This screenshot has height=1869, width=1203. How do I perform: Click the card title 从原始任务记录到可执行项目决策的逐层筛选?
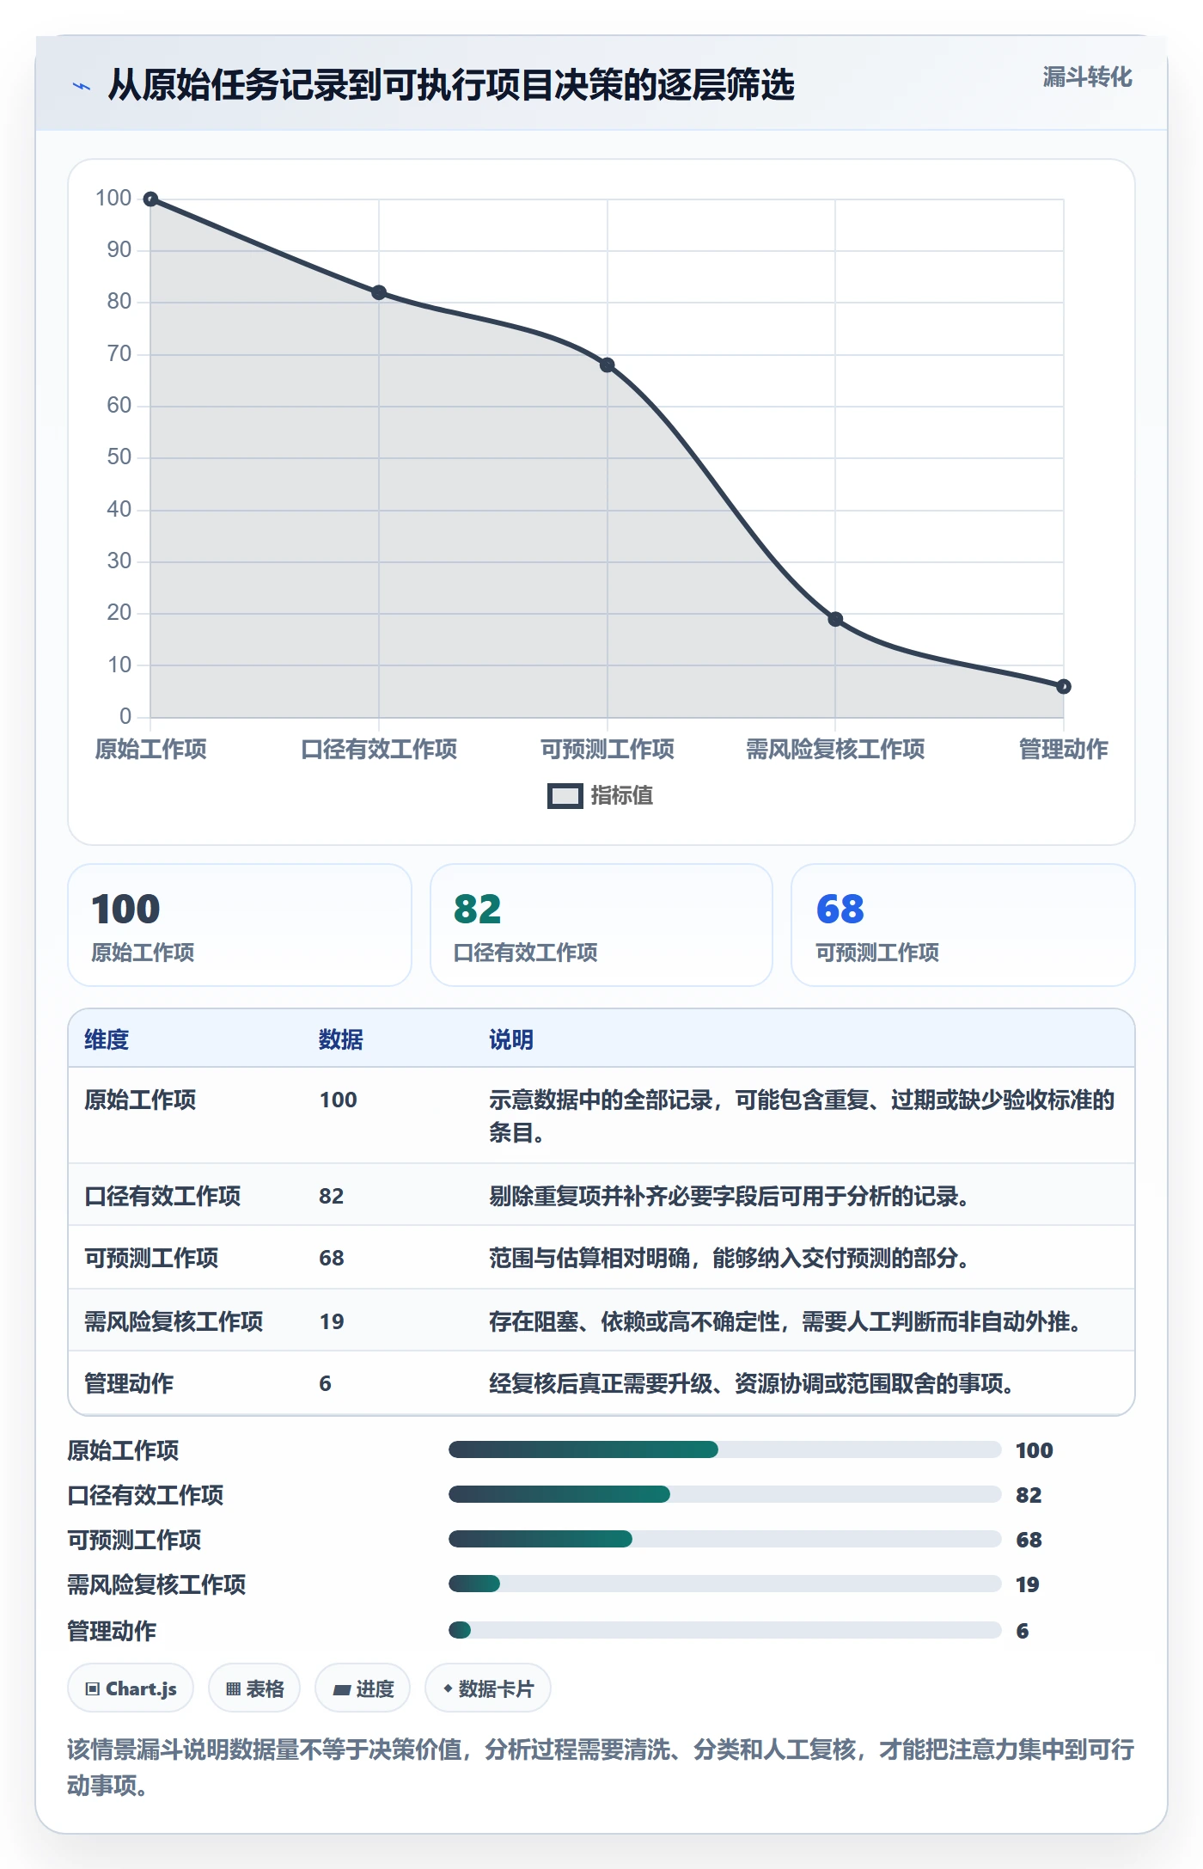pyautogui.click(x=451, y=85)
